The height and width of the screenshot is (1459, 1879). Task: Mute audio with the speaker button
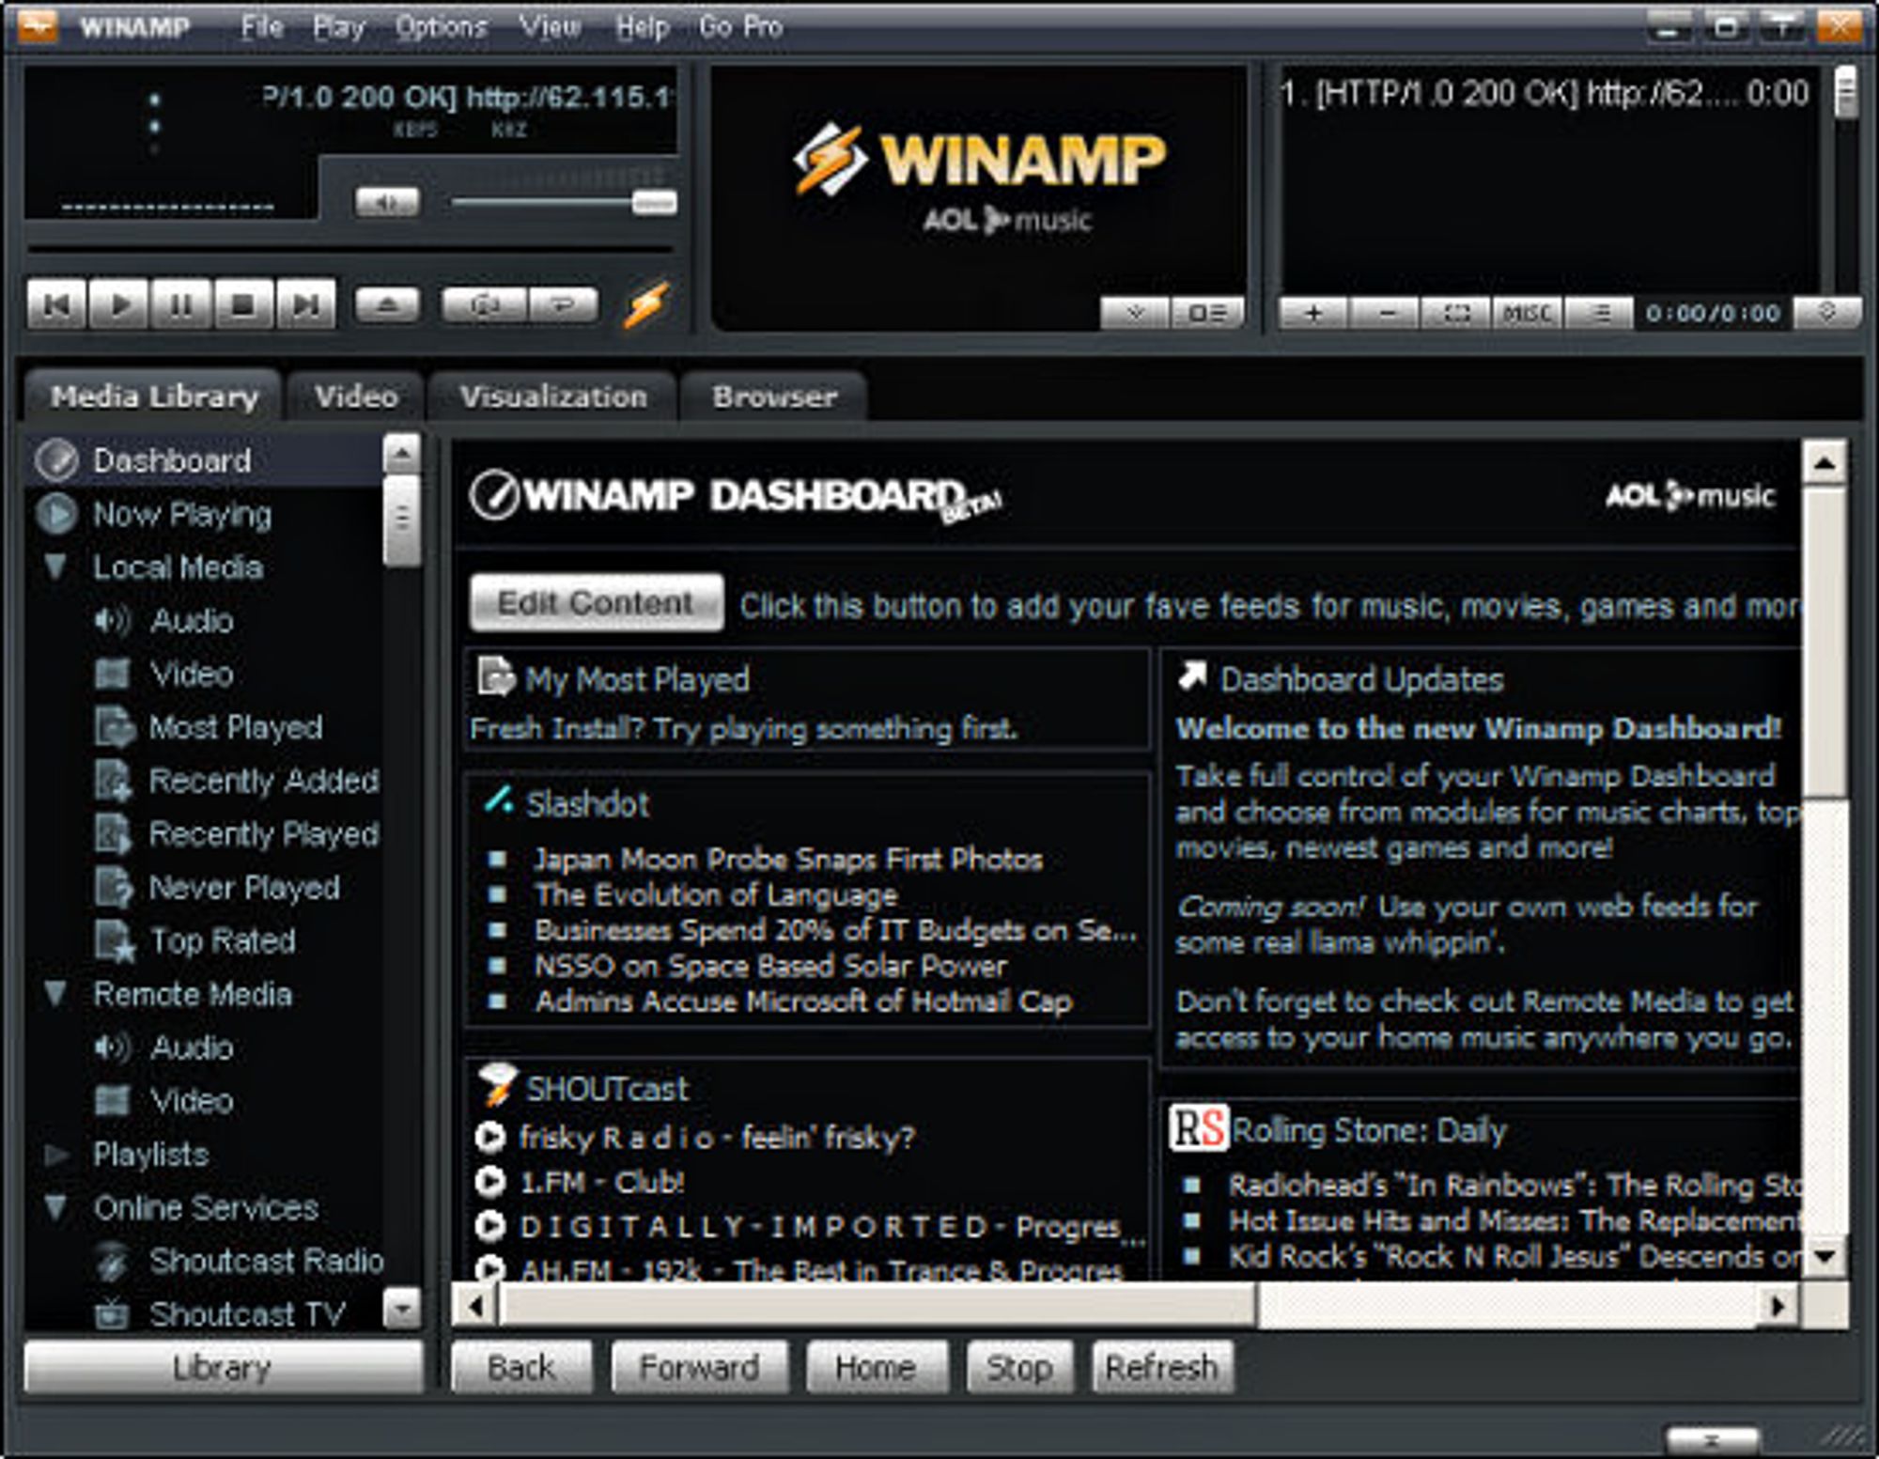pos(387,201)
